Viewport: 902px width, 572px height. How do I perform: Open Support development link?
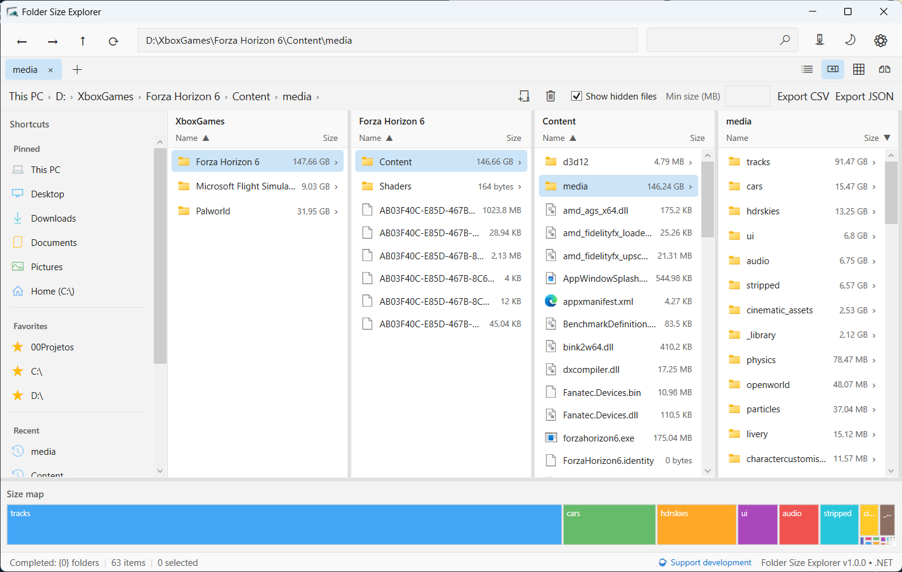click(x=705, y=563)
